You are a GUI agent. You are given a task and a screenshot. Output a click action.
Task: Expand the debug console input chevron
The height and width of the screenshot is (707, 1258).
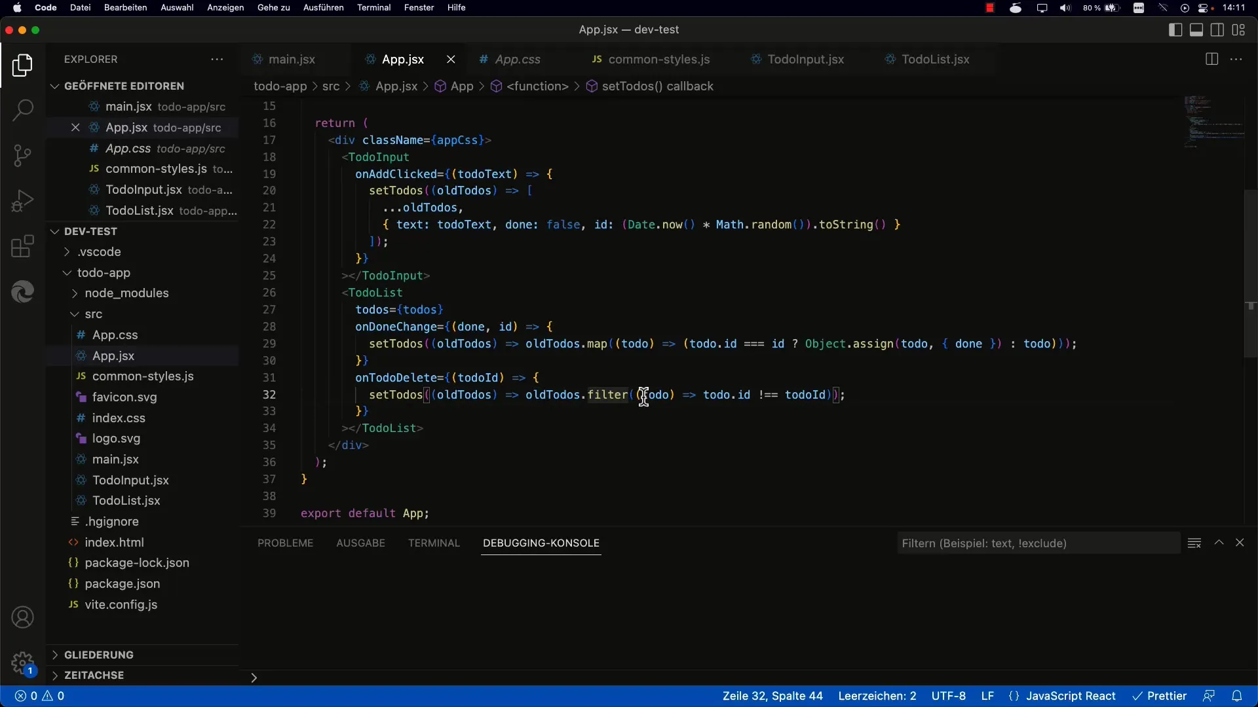pos(254,678)
